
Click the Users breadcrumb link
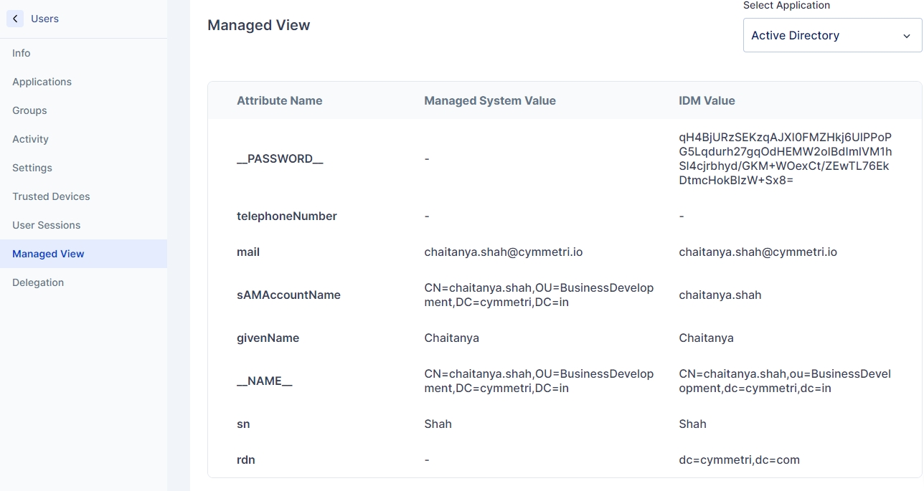tap(44, 19)
